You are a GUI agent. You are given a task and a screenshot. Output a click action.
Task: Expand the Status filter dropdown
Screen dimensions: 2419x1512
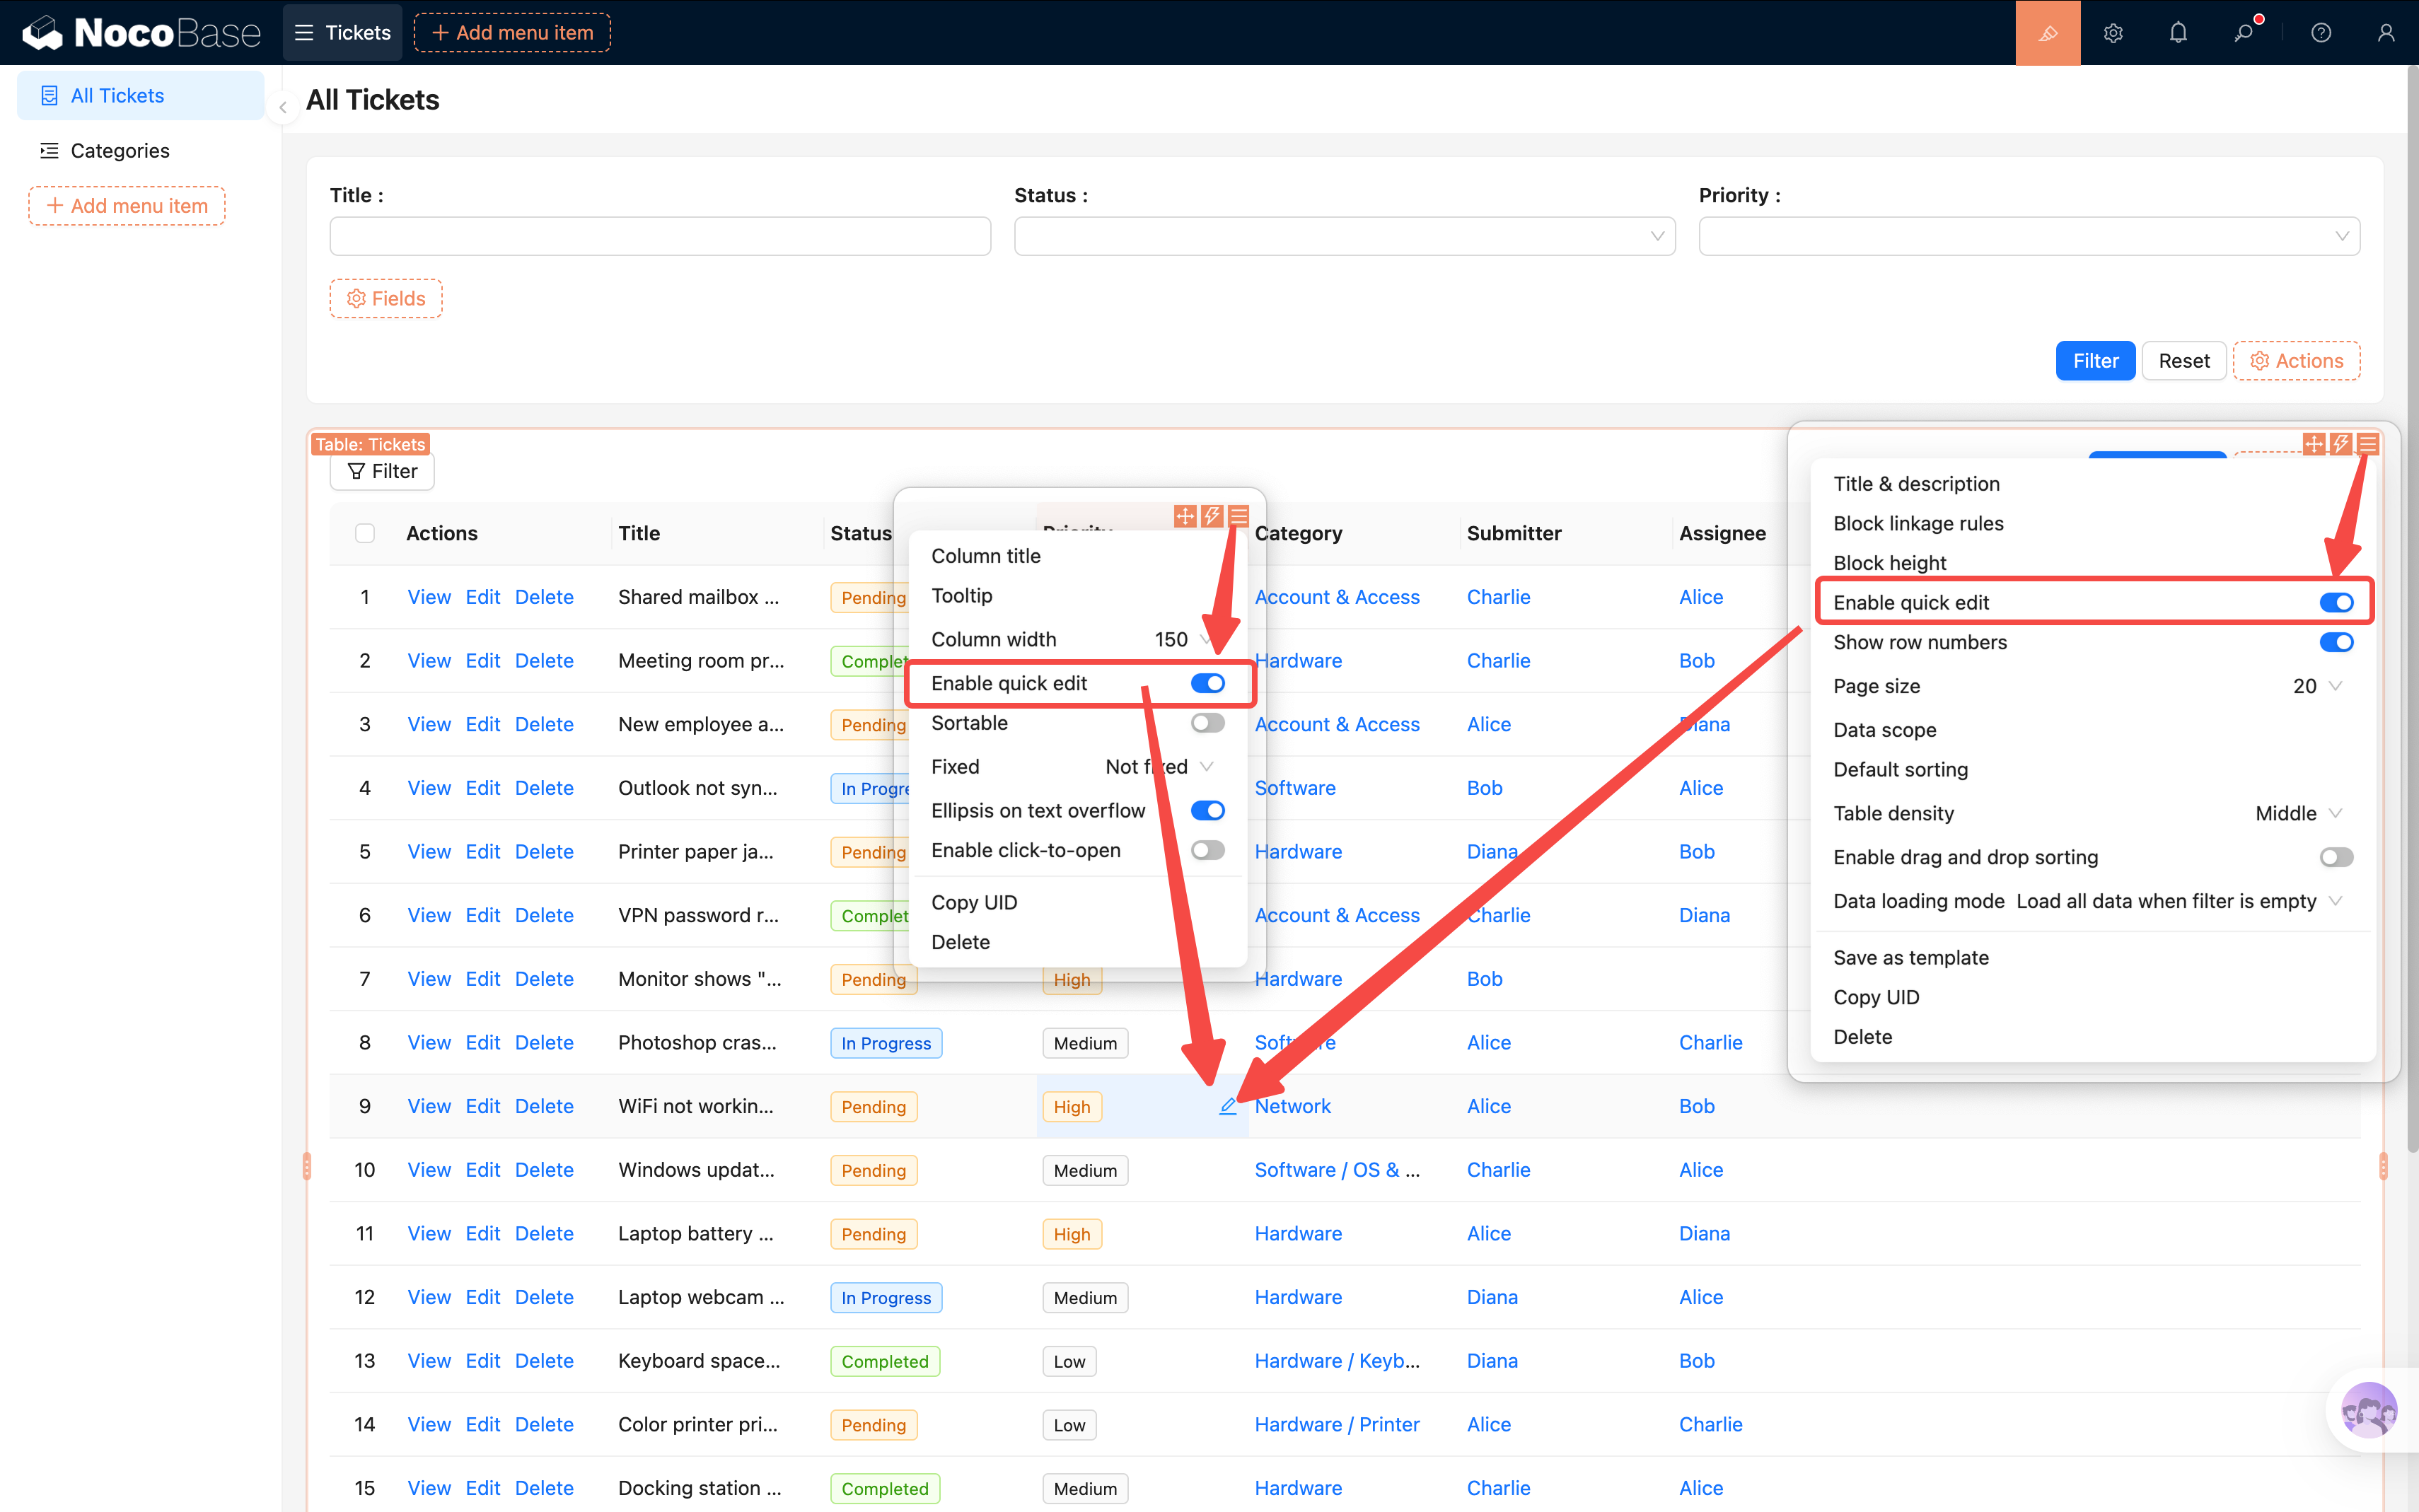coord(1343,236)
